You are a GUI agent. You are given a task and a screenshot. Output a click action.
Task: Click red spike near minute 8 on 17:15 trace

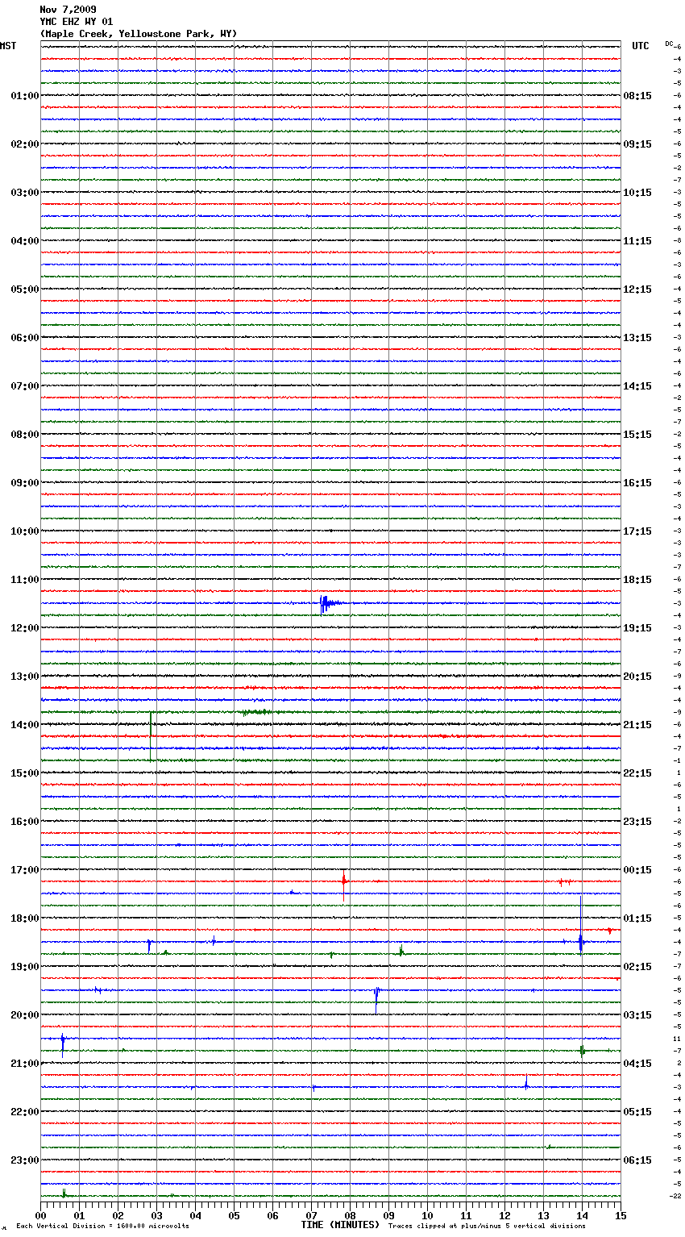[344, 885]
